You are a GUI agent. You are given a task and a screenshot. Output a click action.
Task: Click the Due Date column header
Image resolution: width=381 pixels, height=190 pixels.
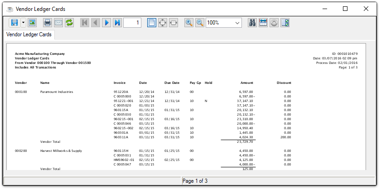172,83
